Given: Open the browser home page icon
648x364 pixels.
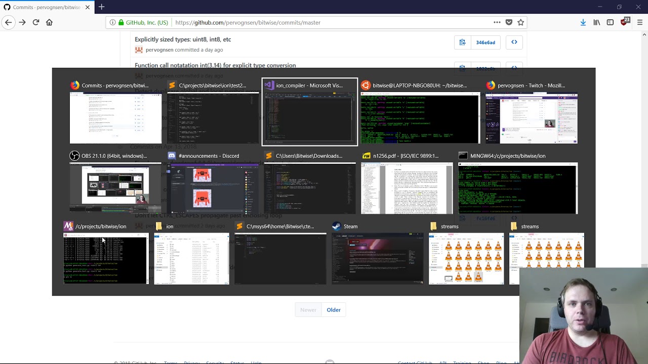Looking at the screenshot, I should coord(49,22).
